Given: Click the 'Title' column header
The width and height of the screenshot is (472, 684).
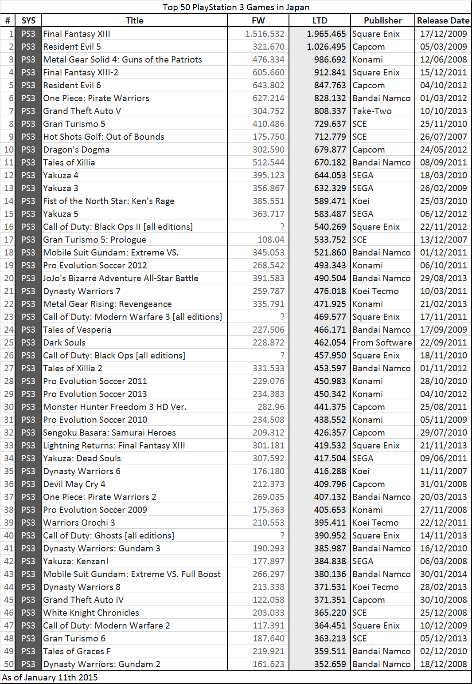Looking at the screenshot, I should pyautogui.click(x=134, y=20).
